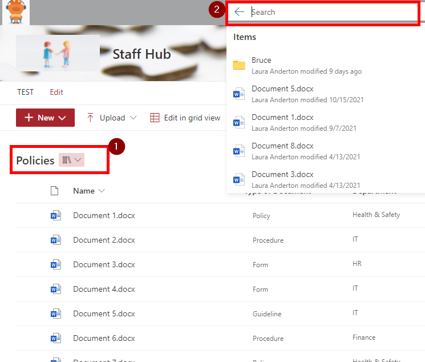Open Document 3.docx in the list
The width and height of the screenshot is (425, 362).
(x=104, y=264)
